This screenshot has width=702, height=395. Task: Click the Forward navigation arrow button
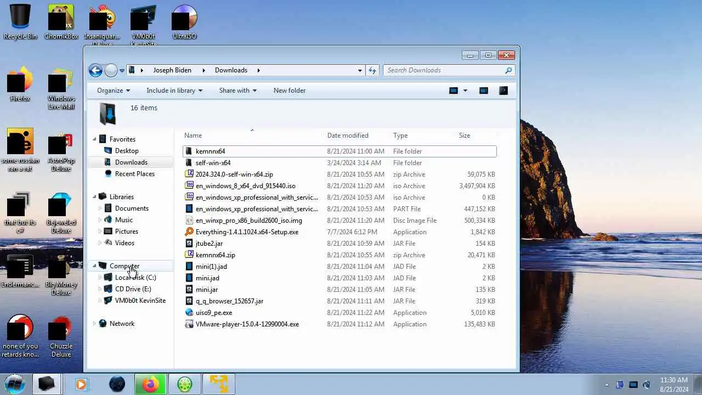111,70
